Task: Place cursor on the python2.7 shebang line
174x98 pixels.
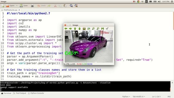Action: tap(28, 13)
